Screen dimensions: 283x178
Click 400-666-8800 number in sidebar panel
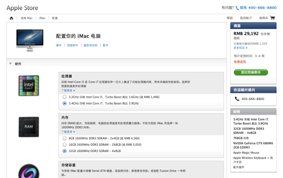click(x=253, y=99)
